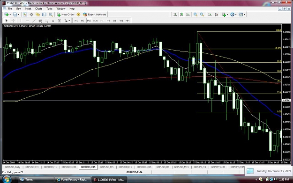Switch to the GBPUSD,M5 chart tab
This screenshot has width=293, height=183.
click(x=107, y=167)
